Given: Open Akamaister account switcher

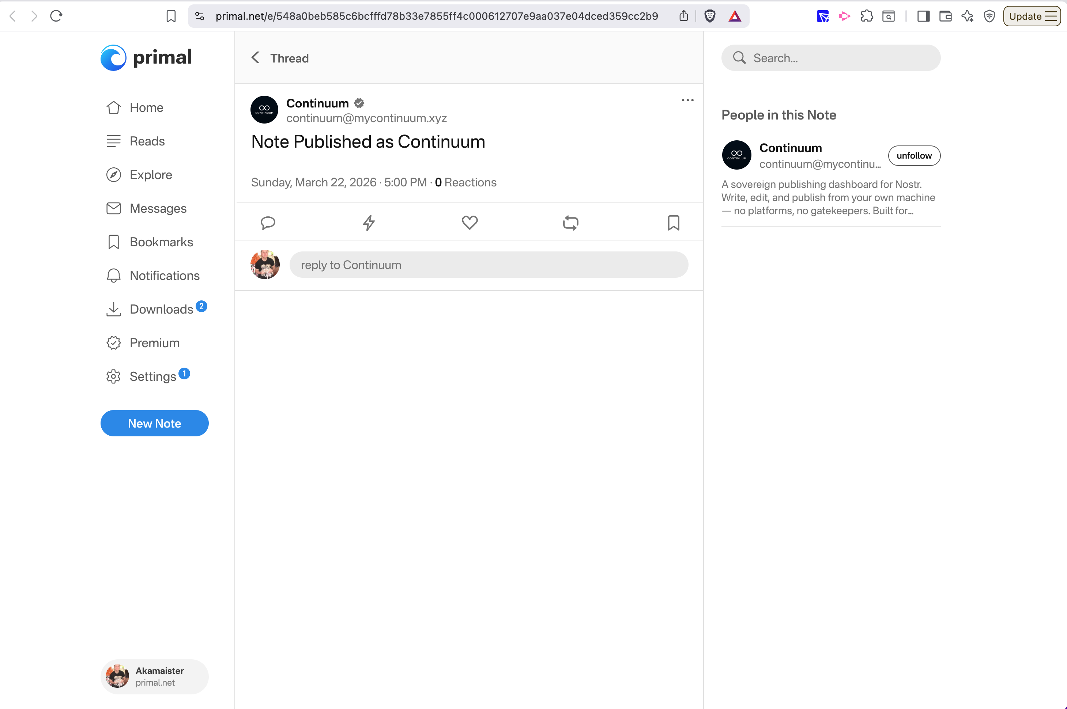Looking at the screenshot, I should tap(154, 676).
